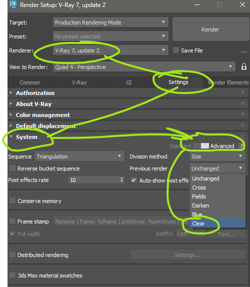Viewport: 250px width, 287px height.
Task: Click the Frame stamp text field
Action: [x=121, y=221]
